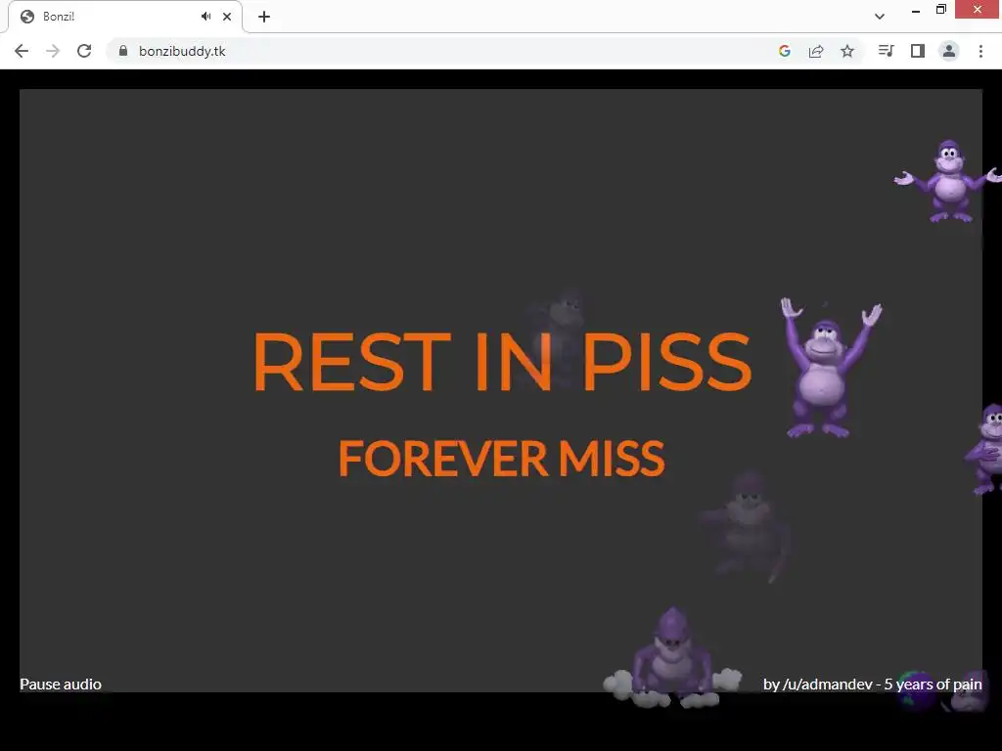
Task: Bookmark this page with the star
Action: 847,51
